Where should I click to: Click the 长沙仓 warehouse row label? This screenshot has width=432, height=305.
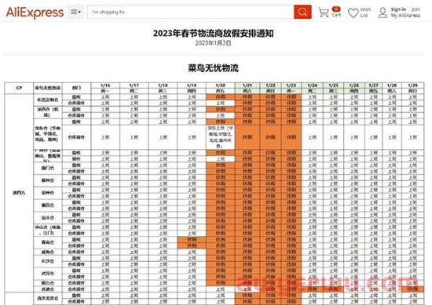48,261
